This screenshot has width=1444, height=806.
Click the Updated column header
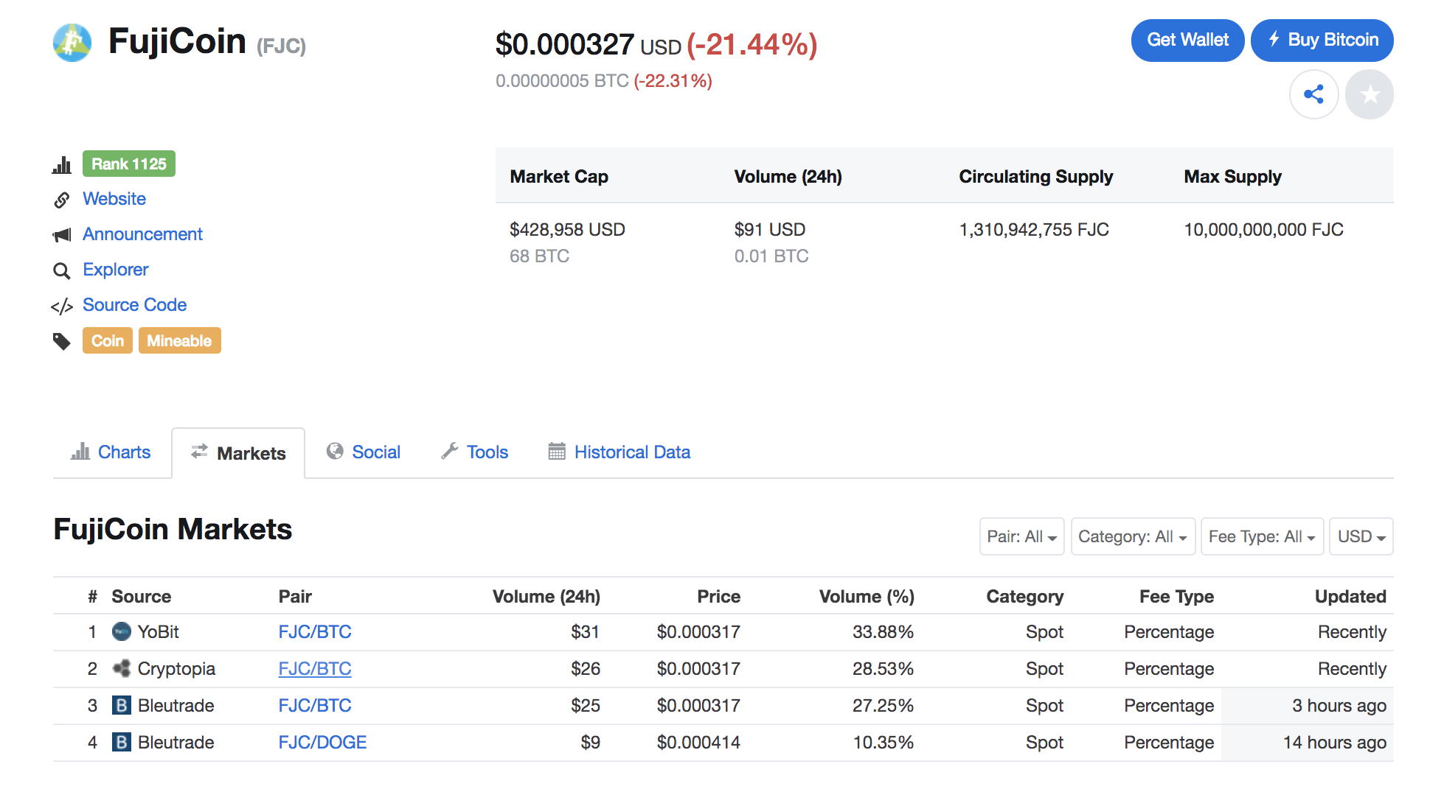pos(1350,596)
